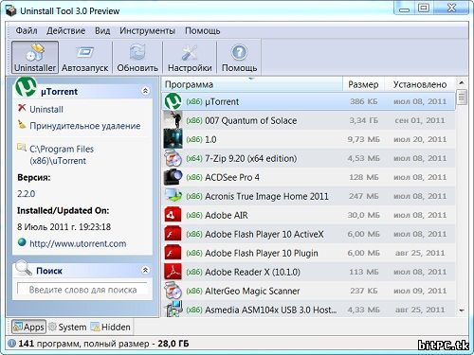Open the Uninstaller toolbar section
Screen dimensions: 474x355
point(35,57)
